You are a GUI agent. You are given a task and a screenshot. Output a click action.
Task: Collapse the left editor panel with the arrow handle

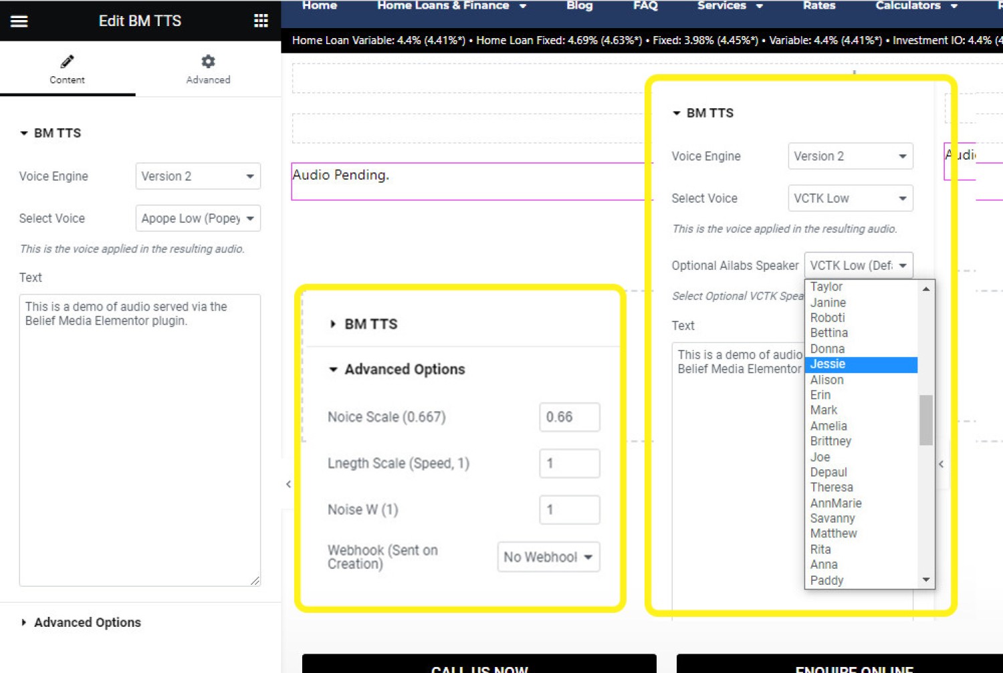[288, 484]
